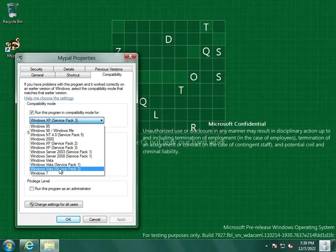Choose Windows 98 / Windows Me option

67,131
